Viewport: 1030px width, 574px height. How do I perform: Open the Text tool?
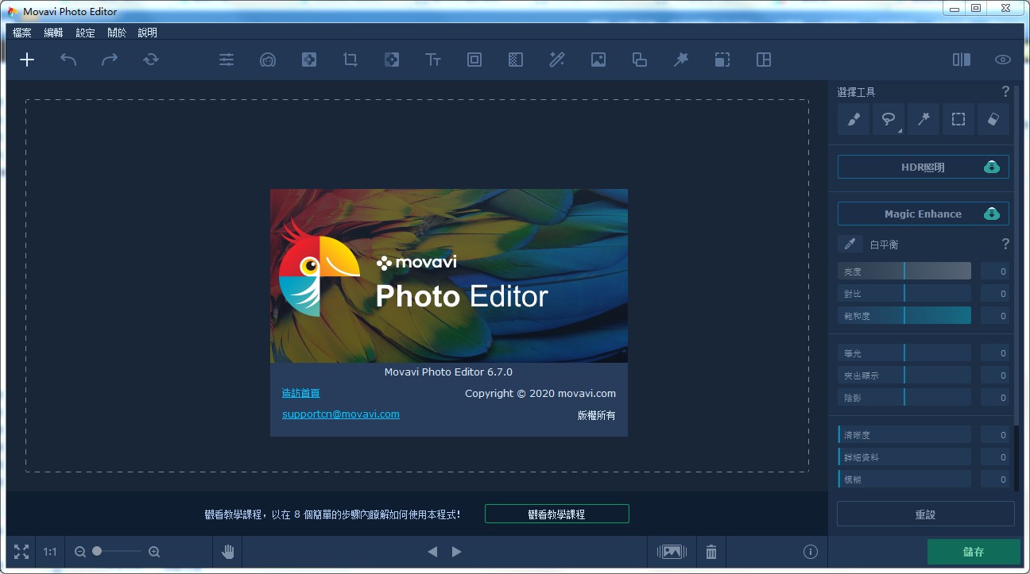point(433,60)
